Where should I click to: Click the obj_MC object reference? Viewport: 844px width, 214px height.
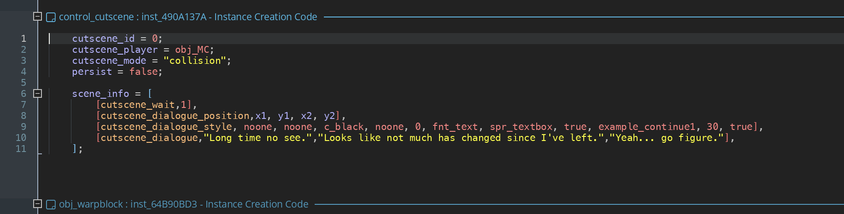point(192,50)
